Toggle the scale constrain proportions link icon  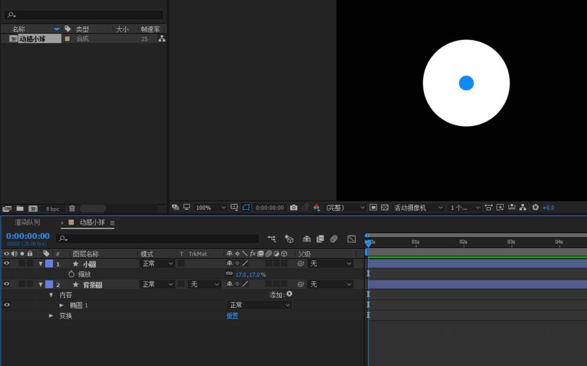[229, 274]
